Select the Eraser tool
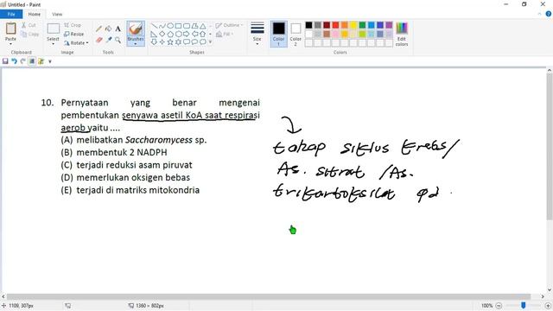The height and width of the screenshot is (311, 553). pyautogui.click(x=99, y=41)
